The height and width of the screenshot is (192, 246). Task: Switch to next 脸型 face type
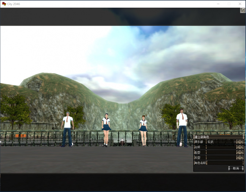click(242, 153)
